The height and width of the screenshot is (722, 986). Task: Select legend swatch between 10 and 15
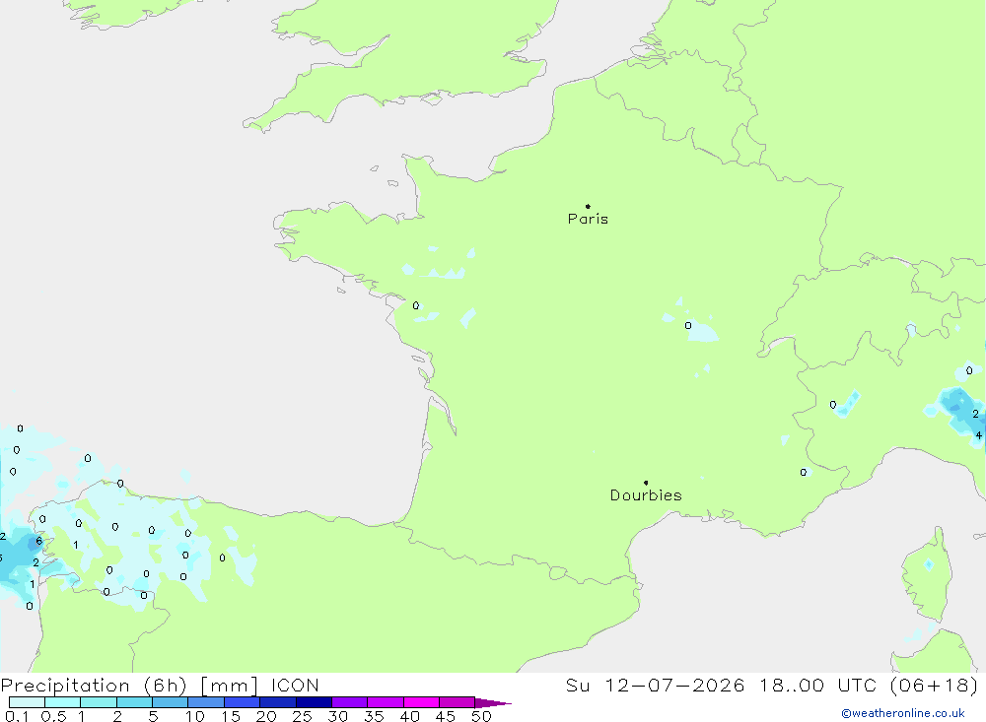click(206, 702)
